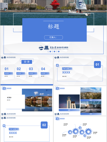Click the XXXX heading on the 01 section slide
107x142 pixels.
(66, 72)
